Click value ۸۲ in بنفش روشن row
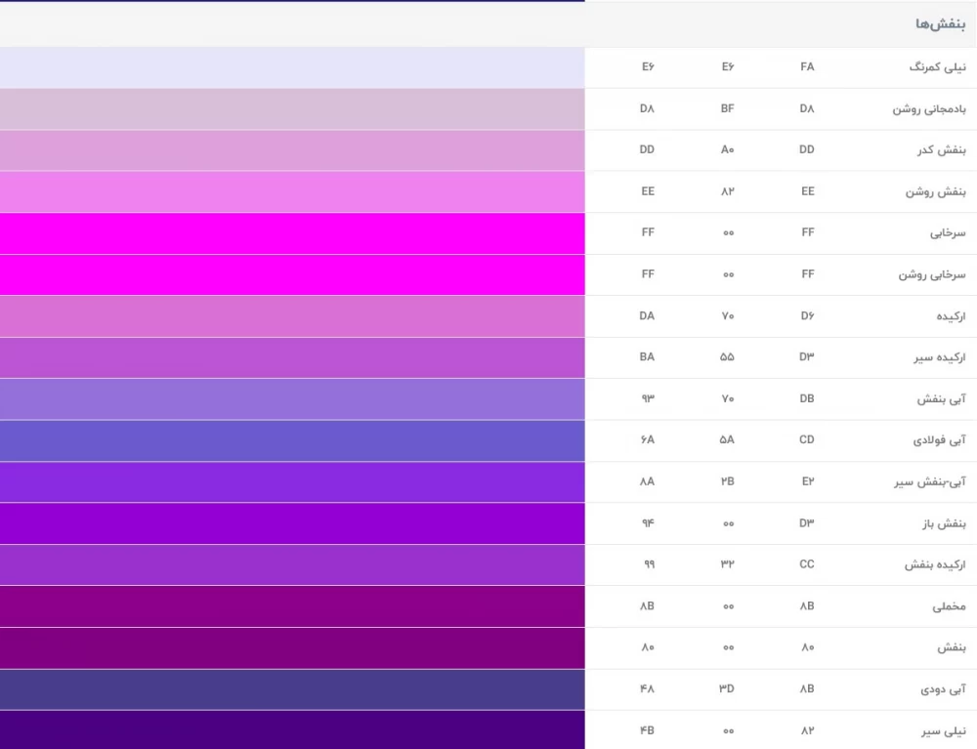The height and width of the screenshot is (749, 977). 727,191
